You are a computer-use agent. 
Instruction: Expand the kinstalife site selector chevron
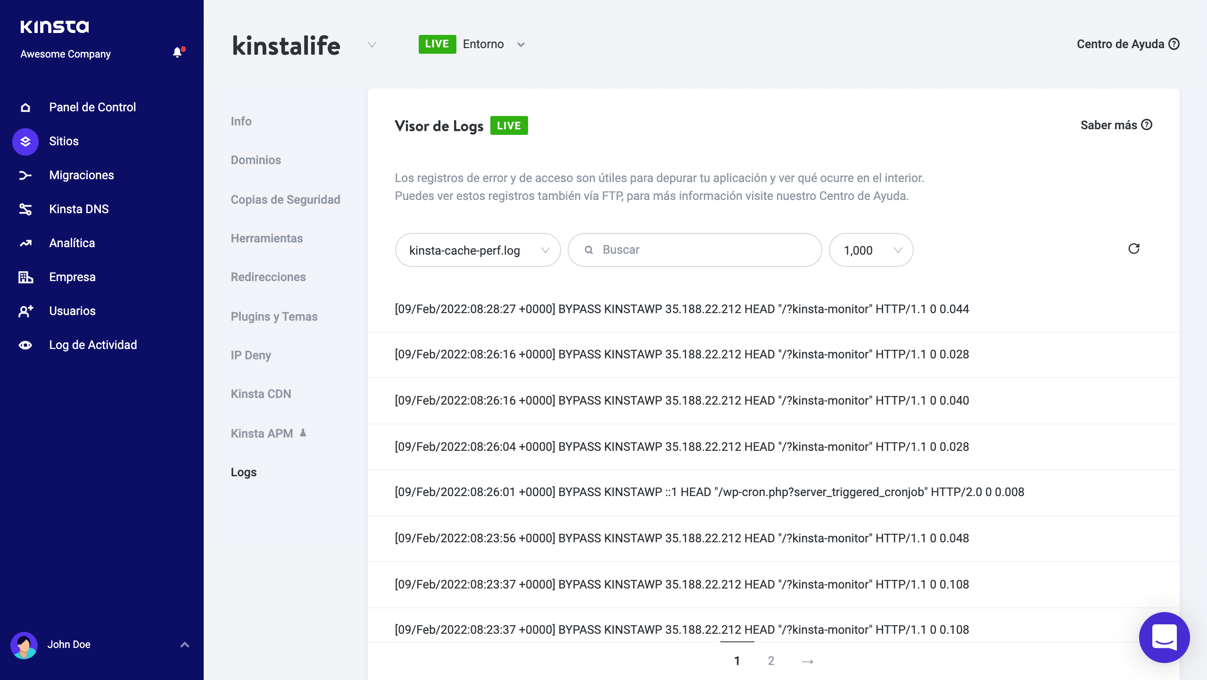(372, 45)
